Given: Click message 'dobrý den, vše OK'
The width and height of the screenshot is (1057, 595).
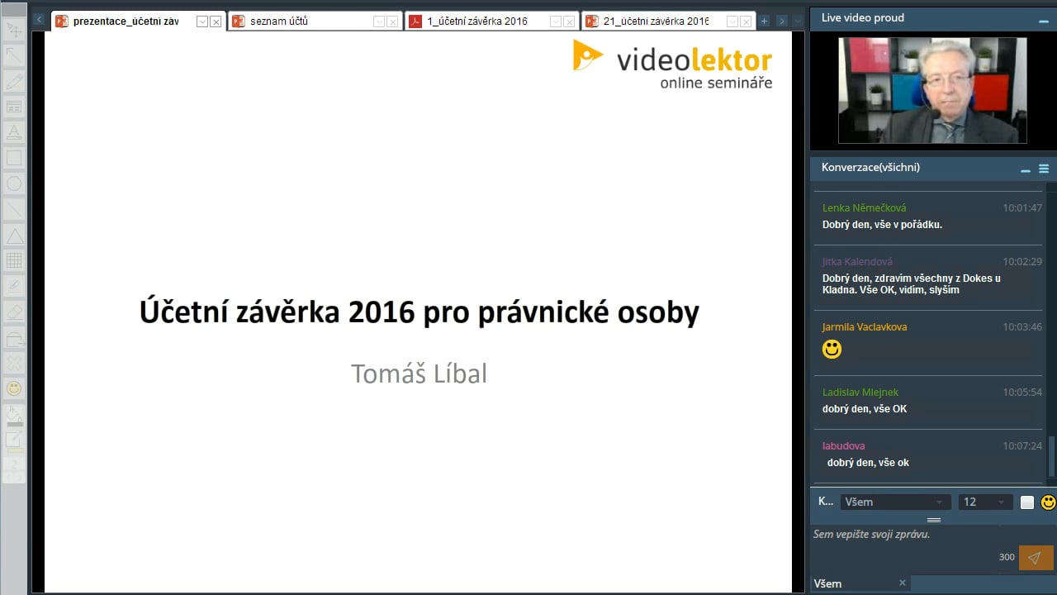Looking at the screenshot, I should coord(865,409).
